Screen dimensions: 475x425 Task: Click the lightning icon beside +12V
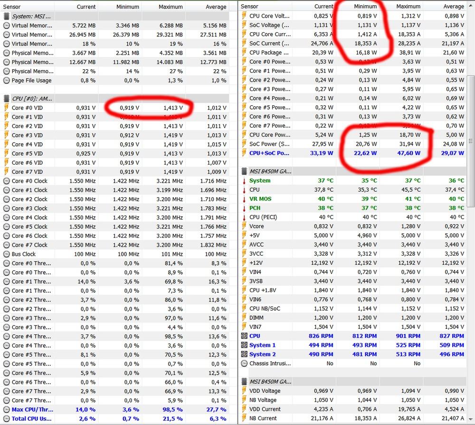pyautogui.click(x=244, y=263)
